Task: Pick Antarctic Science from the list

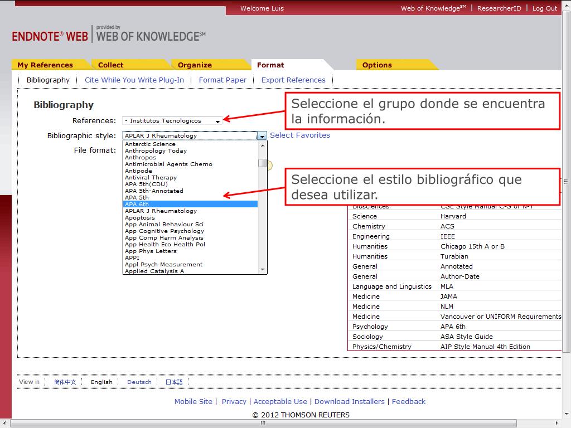Action: click(x=190, y=144)
